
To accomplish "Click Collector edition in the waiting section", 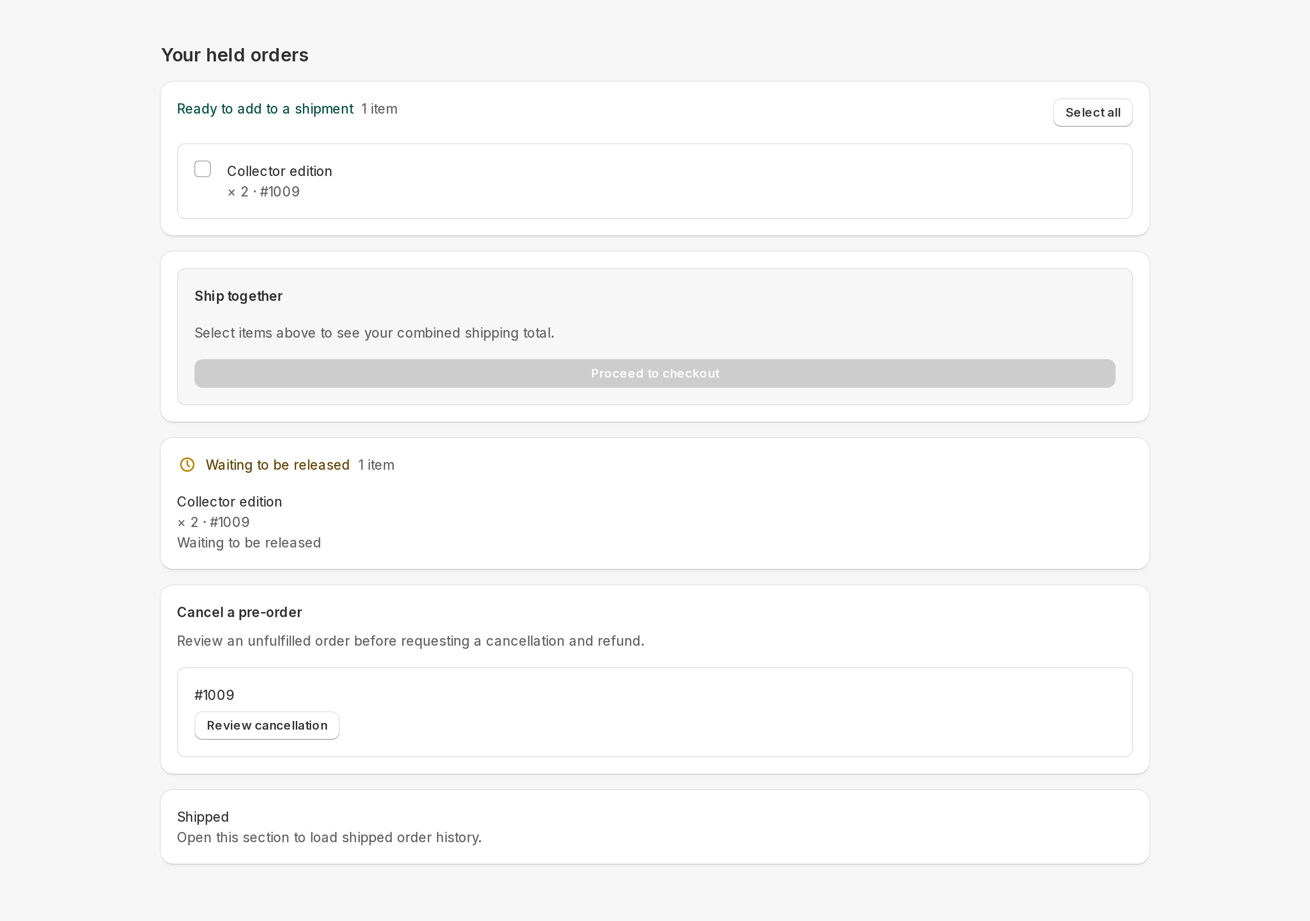I will 229,501.
